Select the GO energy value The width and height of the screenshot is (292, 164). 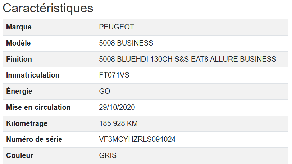click(x=105, y=92)
